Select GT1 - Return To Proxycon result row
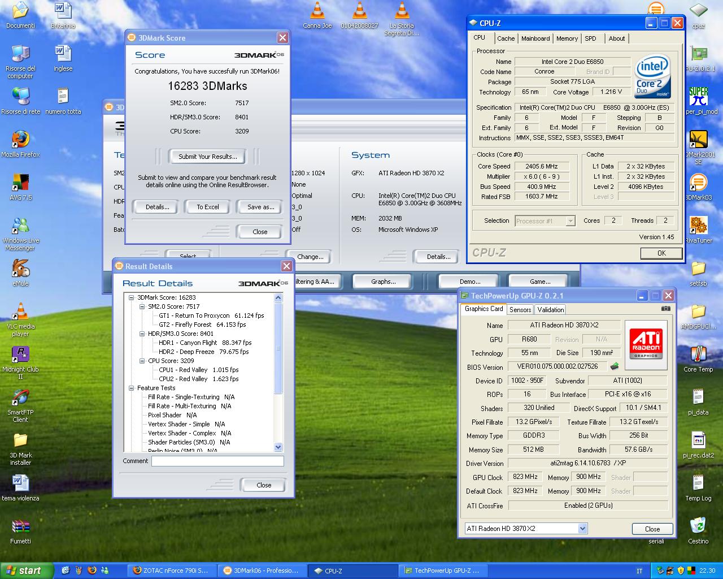This screenshot has height=579, width=723. click(211, 316)
